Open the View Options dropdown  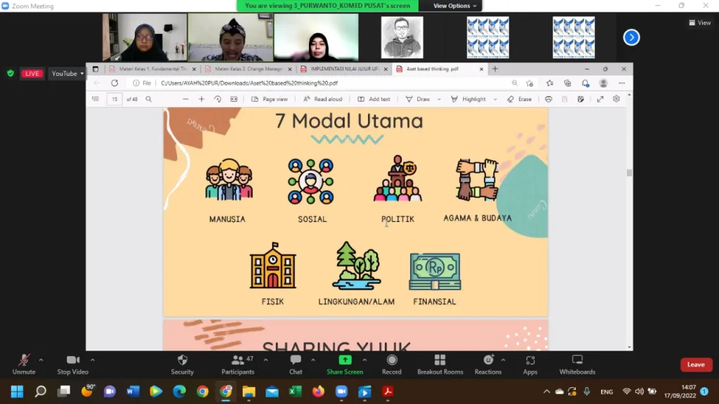tap(454, 6)
